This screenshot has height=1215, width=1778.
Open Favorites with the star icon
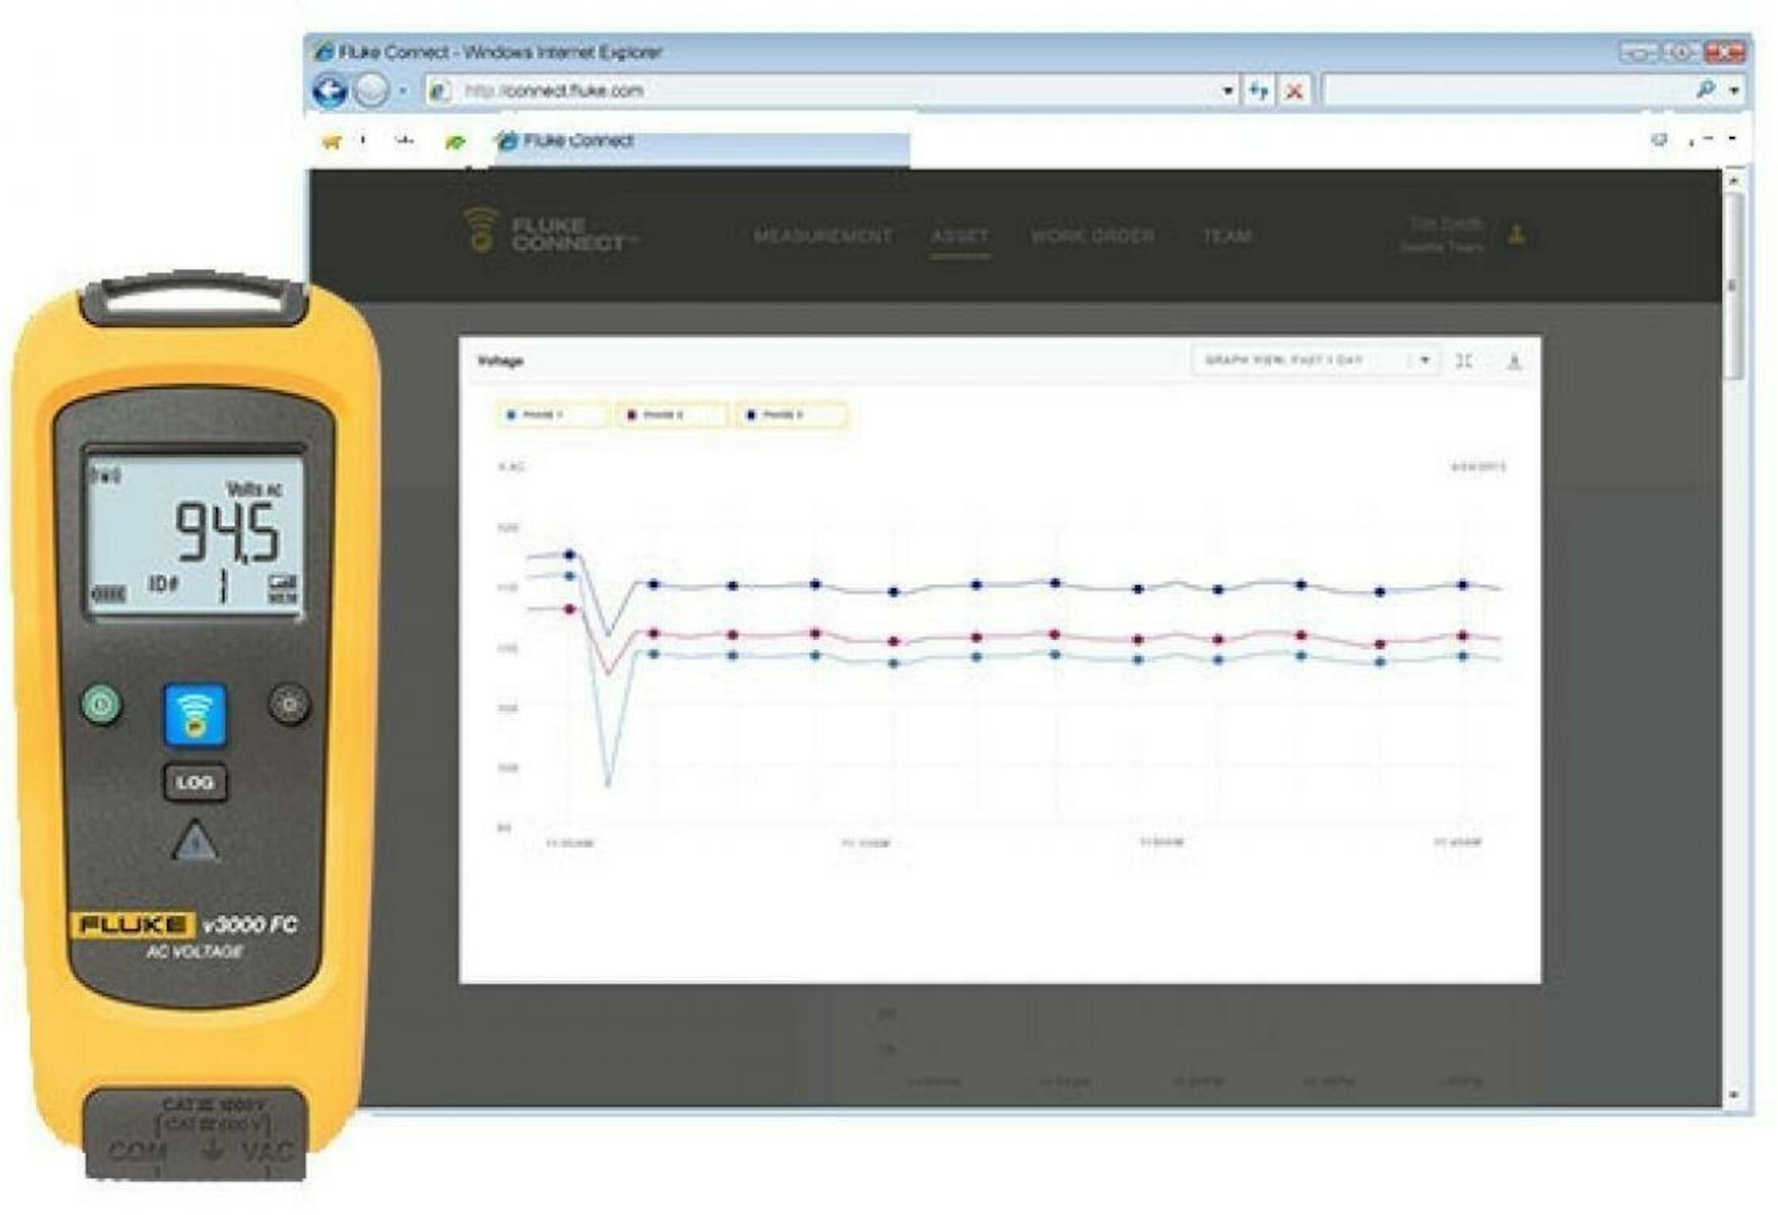tap(331, 142)
